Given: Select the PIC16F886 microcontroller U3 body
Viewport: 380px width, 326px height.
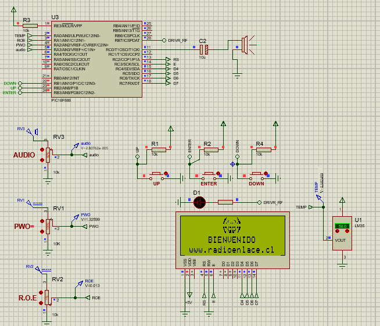Looking at the screenshot, I should point(96,59).
